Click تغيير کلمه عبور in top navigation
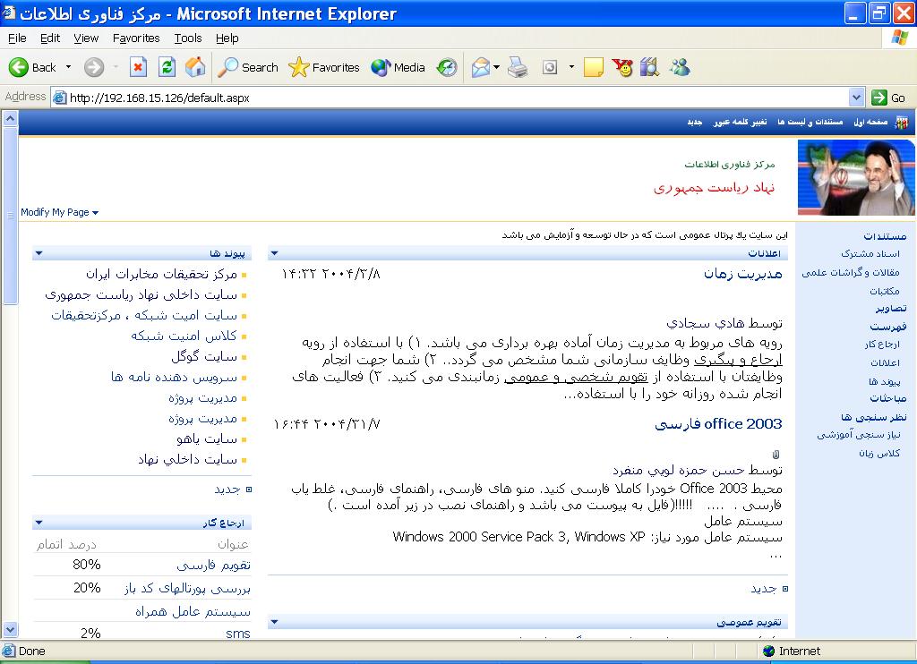This screenshot has width=917, height=664. (x=740, y=122)
